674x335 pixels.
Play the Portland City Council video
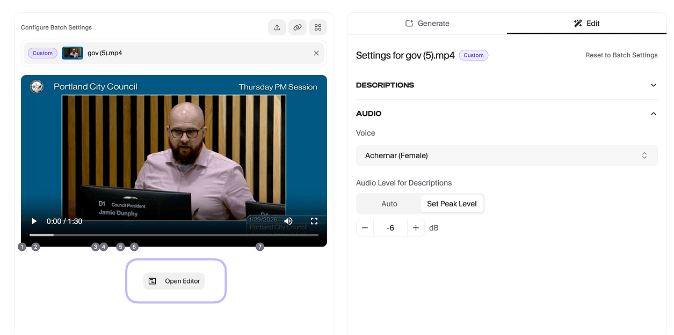click(34, 221)
